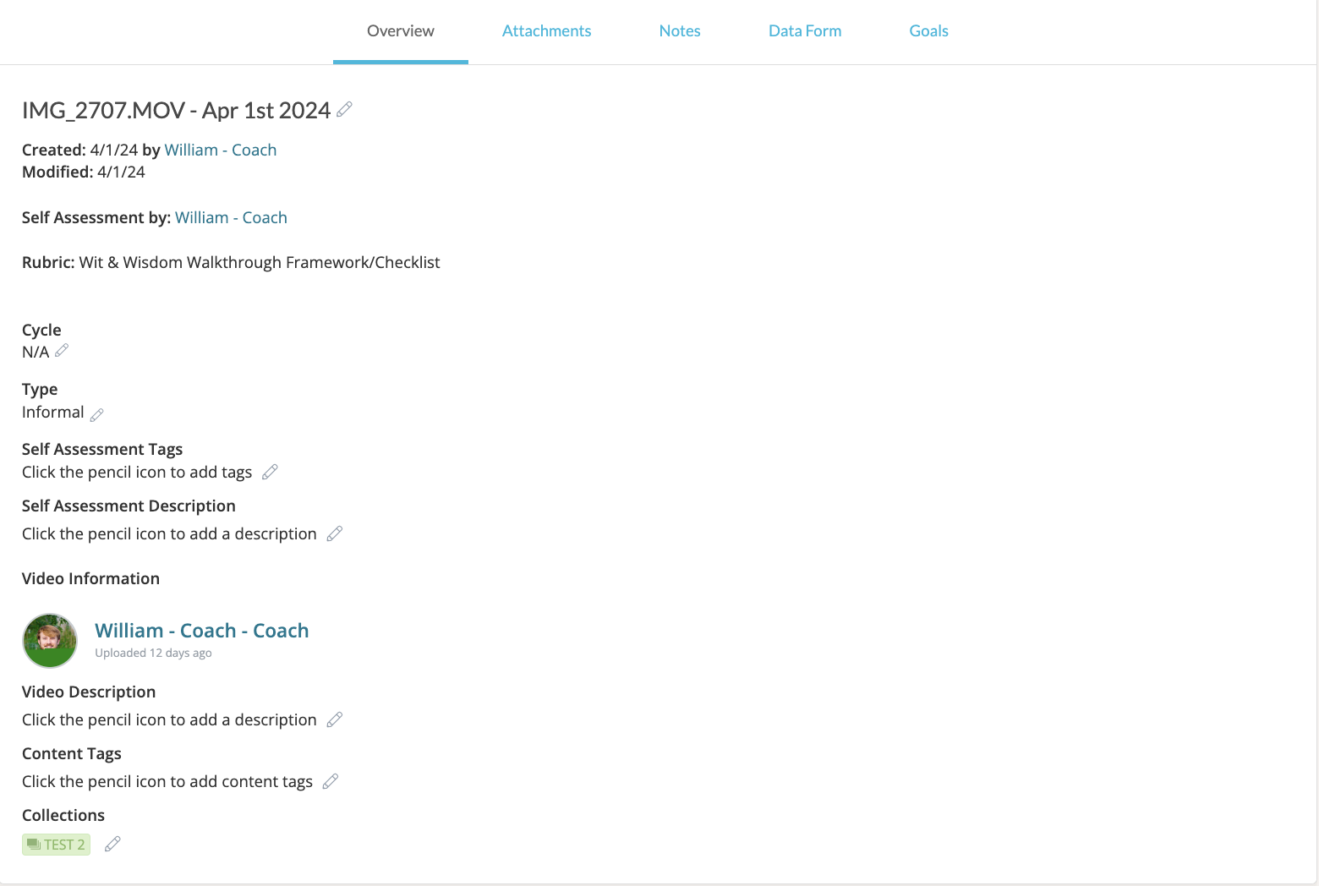Image resolution: width=1319 pixels, height=886 pixels.
Task: Edit the Cycle value with its pencil icon
Action: 62,351
